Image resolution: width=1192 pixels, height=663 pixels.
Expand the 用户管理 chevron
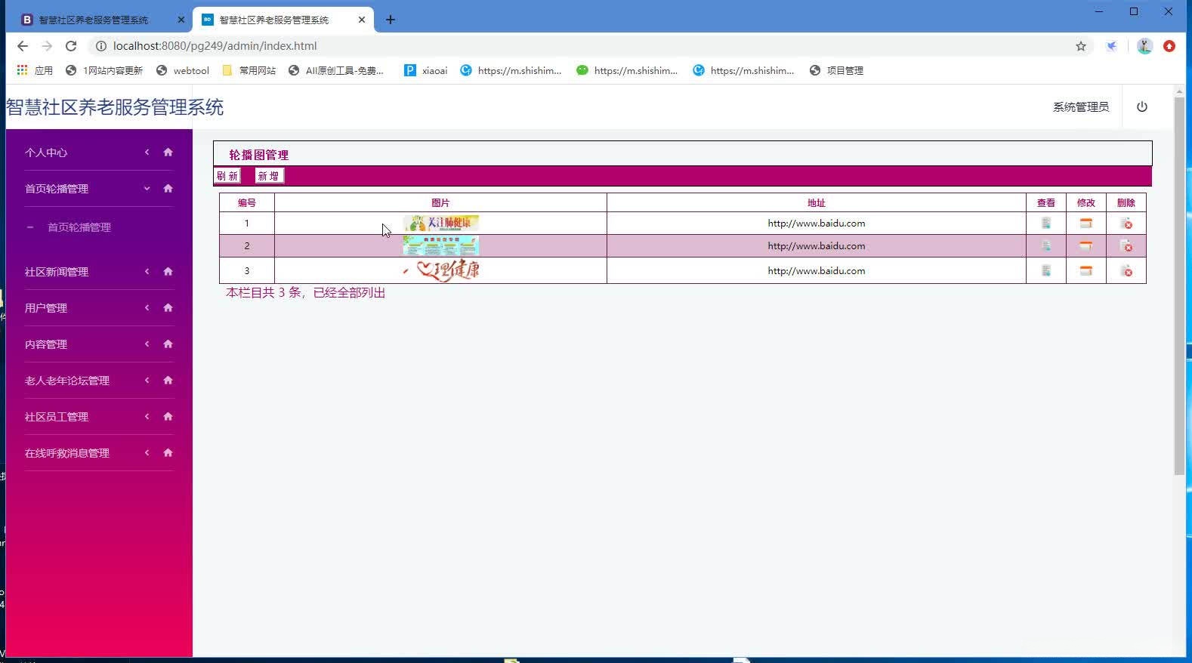[147, 308]
